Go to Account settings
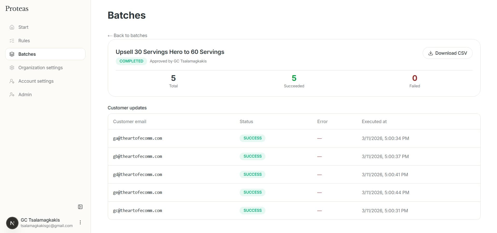The image size is (497, 233). pos(45,81)
